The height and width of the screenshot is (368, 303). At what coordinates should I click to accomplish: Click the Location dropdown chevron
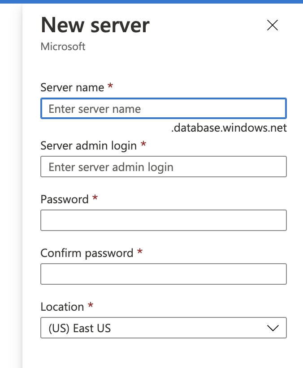click(273, 328)
